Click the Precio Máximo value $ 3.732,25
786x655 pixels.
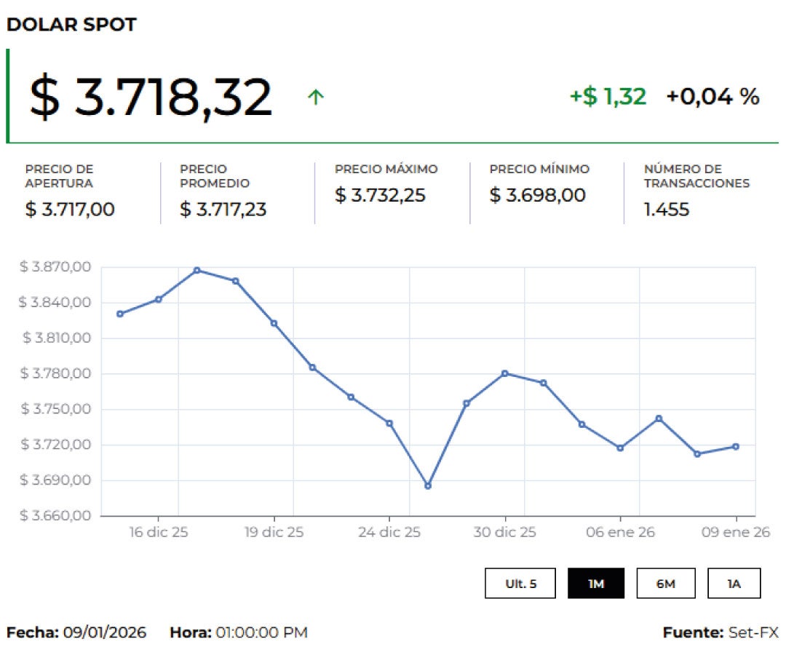click(380, 195)
